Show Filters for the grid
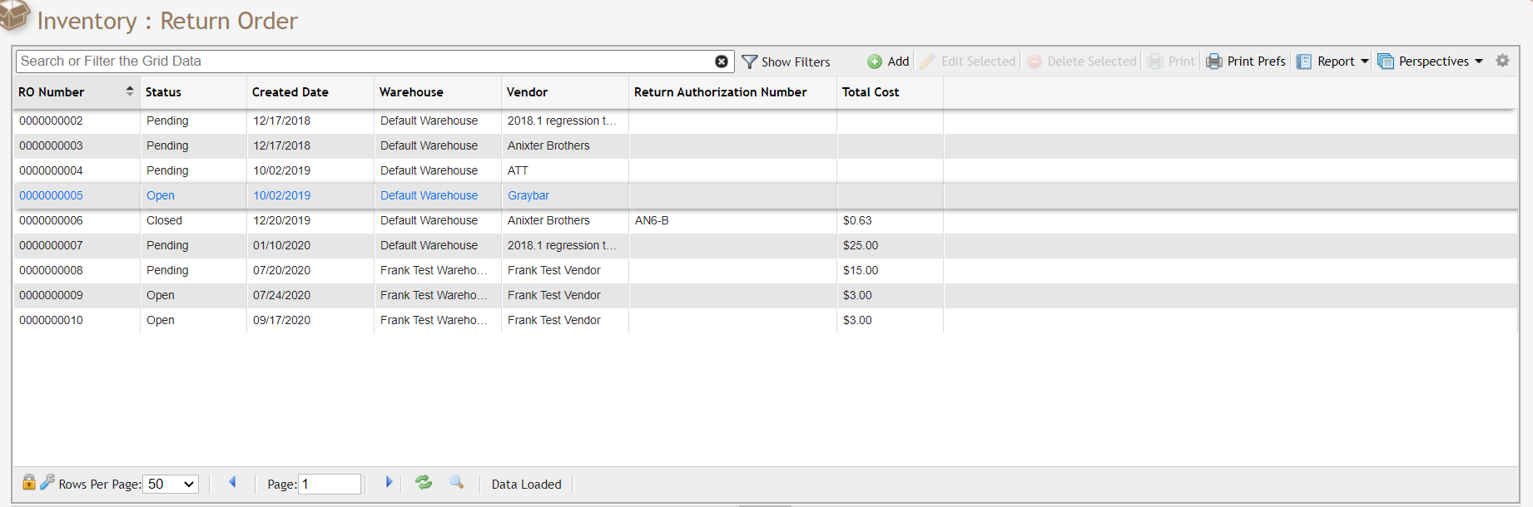 click(786, 62)
